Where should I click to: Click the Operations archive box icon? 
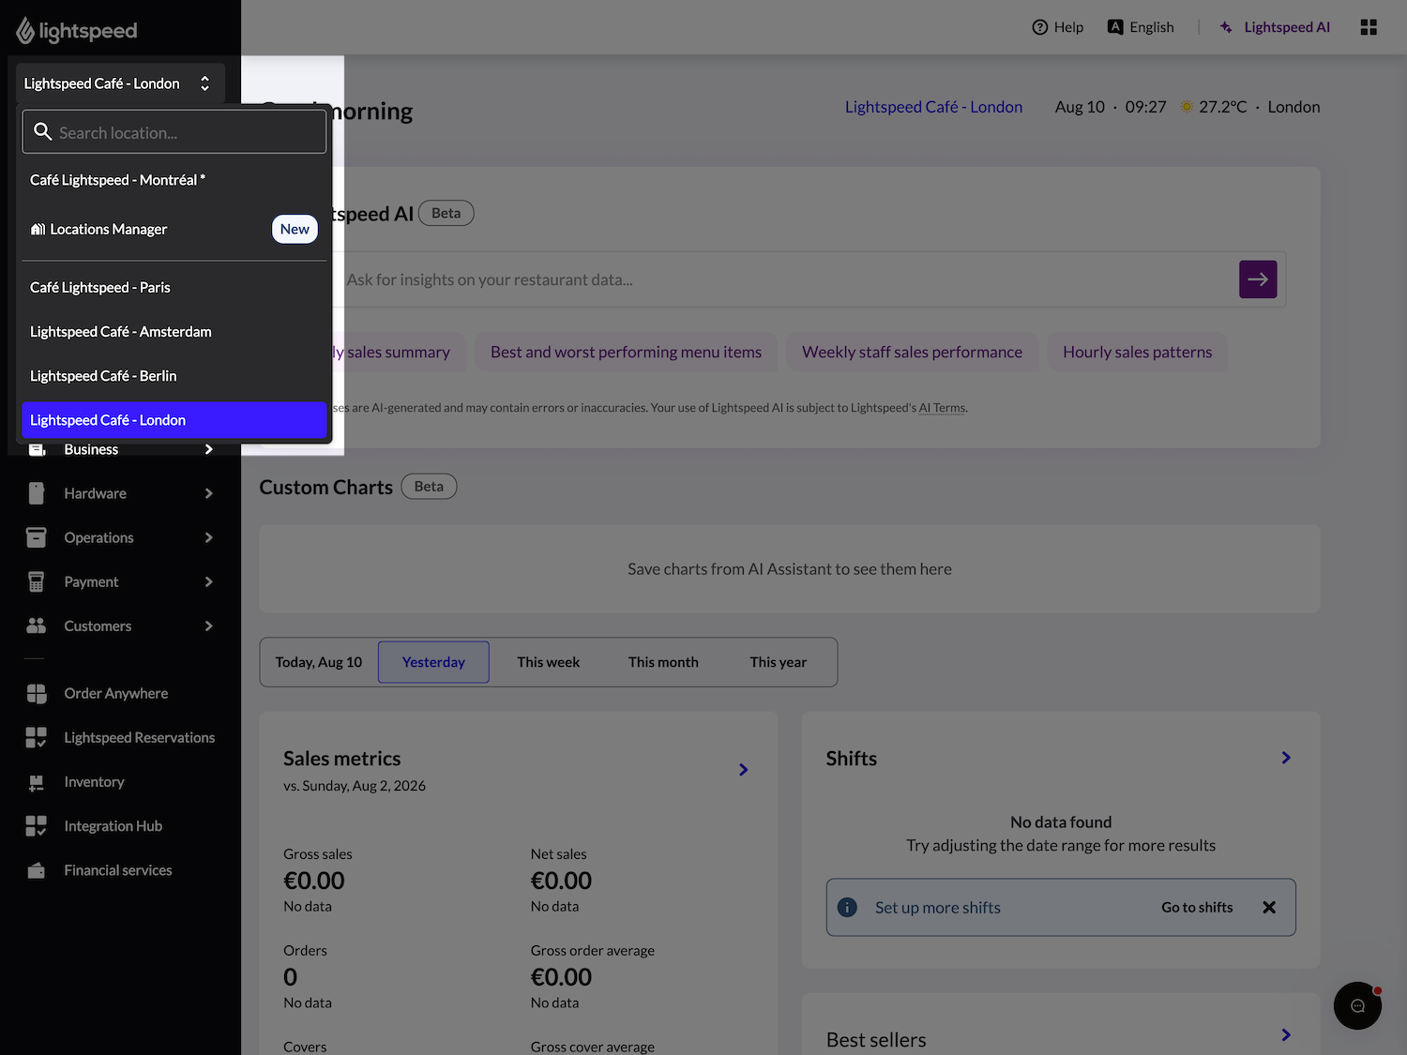click(x=37, y=537)
